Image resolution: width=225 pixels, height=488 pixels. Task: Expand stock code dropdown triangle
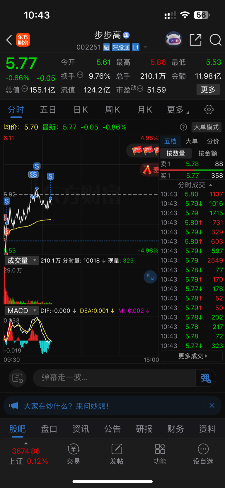coord(145,47)
